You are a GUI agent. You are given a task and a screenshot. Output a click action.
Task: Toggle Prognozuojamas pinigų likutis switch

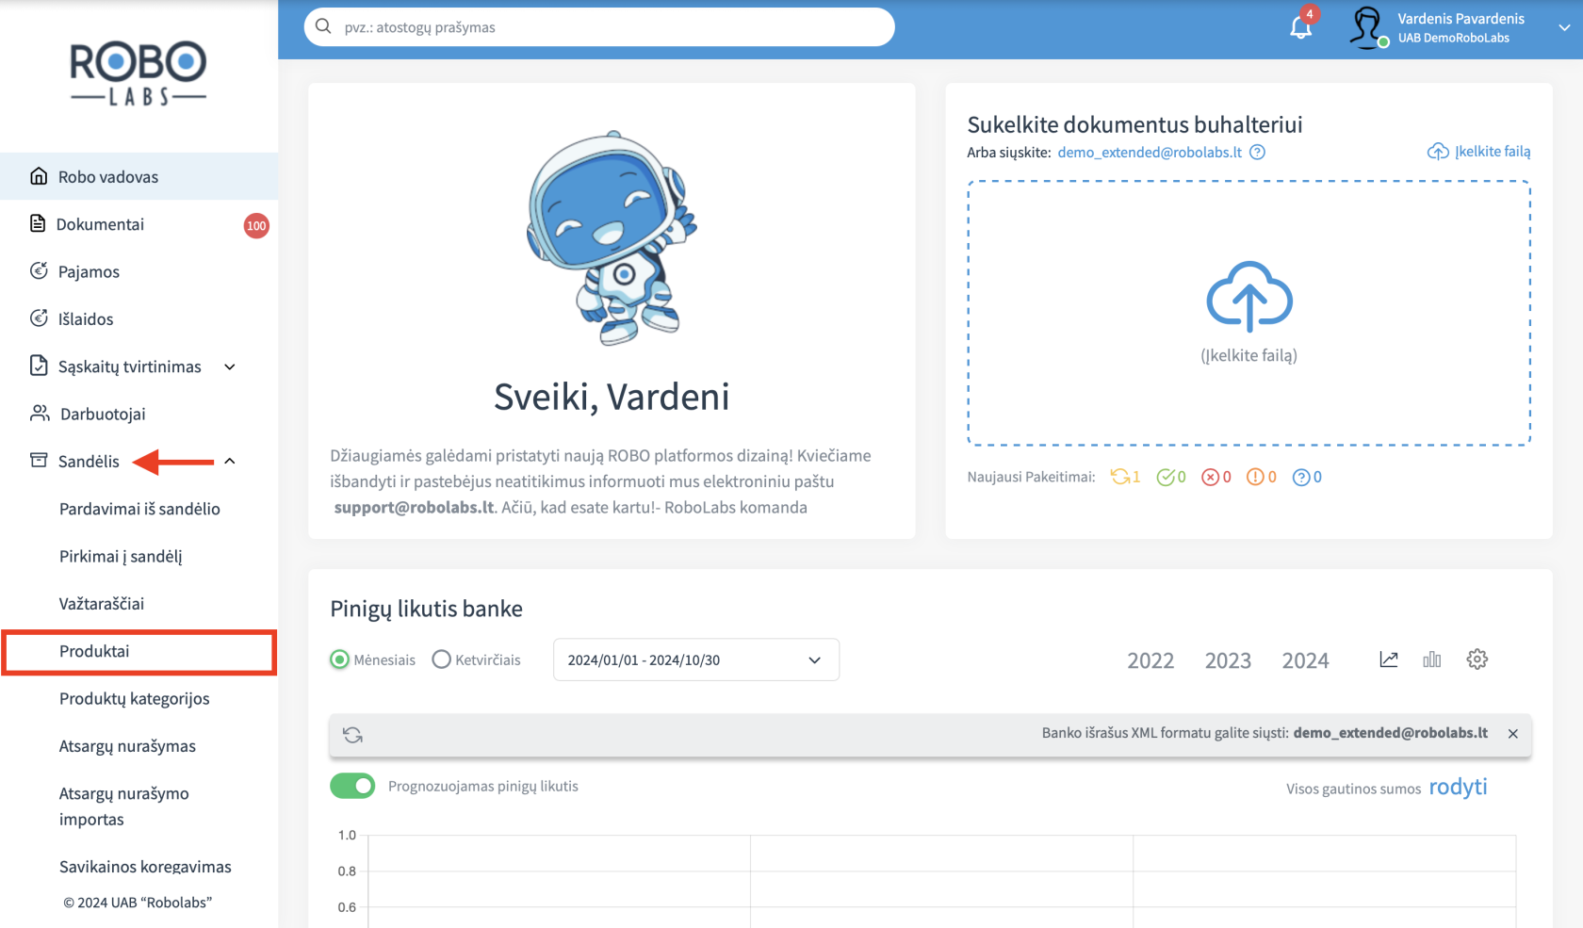coord(352,786)
